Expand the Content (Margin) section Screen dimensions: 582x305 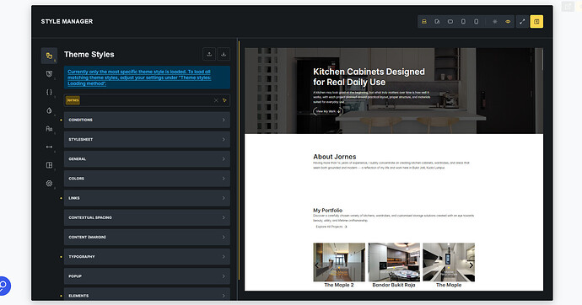tap(147, 238)
